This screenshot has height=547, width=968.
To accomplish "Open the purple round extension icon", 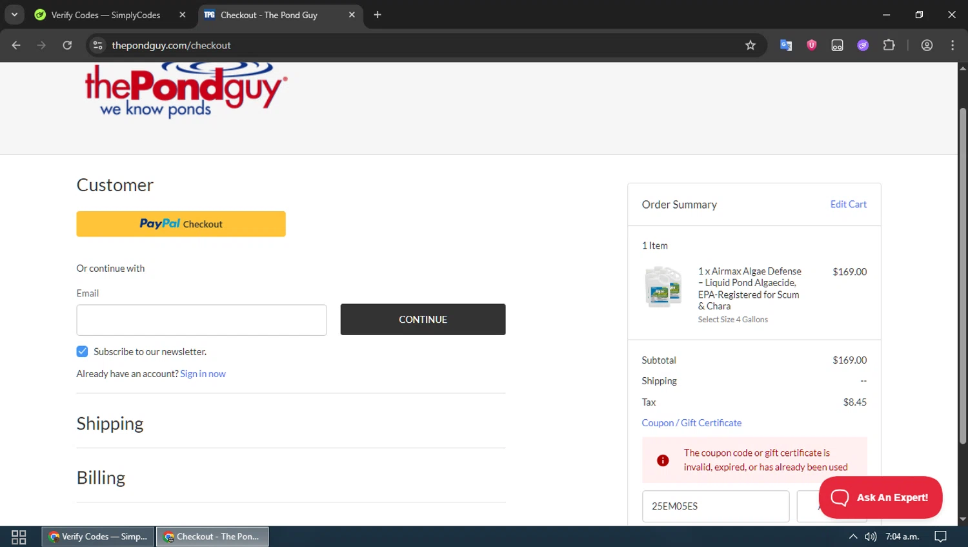I will coord(863,45).
